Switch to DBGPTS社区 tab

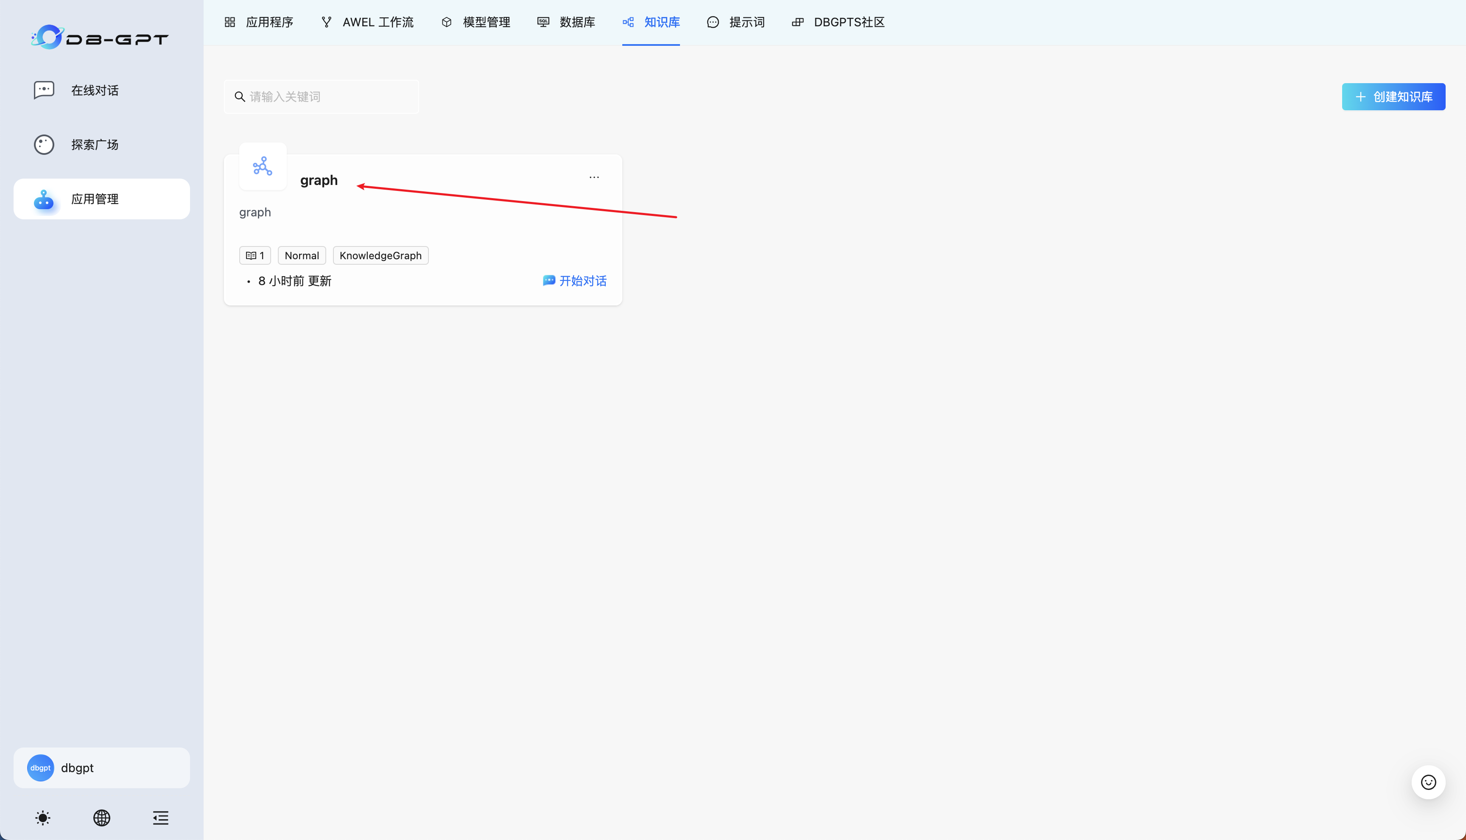pyautogui.click(x=838, y=22)
